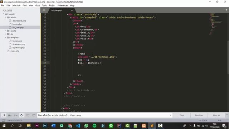This screenshot has height=129, width=229.
Task: Click Tab Size 4 in status bar
Action: coord(203,120)
